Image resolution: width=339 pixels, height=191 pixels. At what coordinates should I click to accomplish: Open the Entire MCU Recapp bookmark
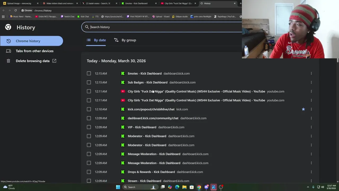coord(46,16)
